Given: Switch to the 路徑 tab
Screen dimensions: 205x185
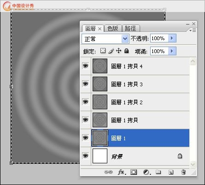Looking at the screenshot, I should pyautogui.click(x=130, y=29).
